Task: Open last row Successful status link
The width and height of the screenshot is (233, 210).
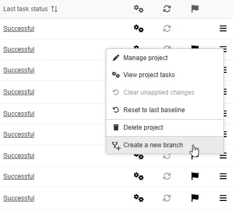Action: pyautogui.click(x=19, y=198)
